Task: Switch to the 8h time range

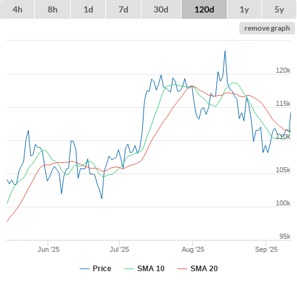Action: [x=53, y=9]
